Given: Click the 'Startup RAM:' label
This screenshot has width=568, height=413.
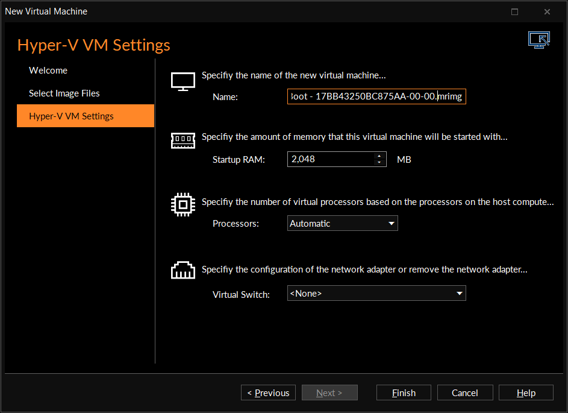Looking at the screenshot, I should pos(239,160).
